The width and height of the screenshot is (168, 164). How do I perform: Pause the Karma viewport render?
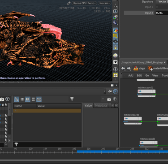click(x=115, y=11)
